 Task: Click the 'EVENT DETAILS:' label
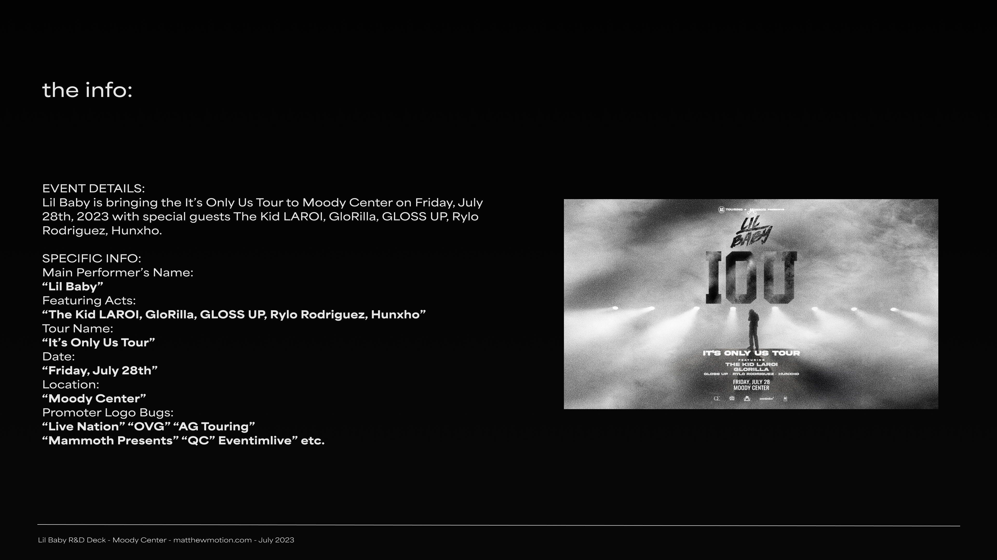tap(93, 188)
